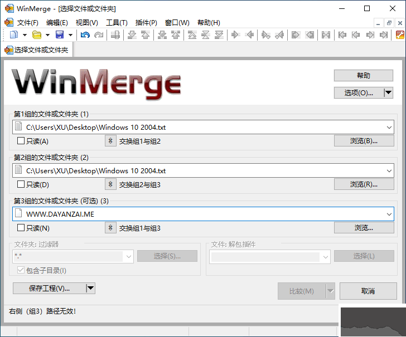Open group 3 path dropdown list

[x=389, y=214]
